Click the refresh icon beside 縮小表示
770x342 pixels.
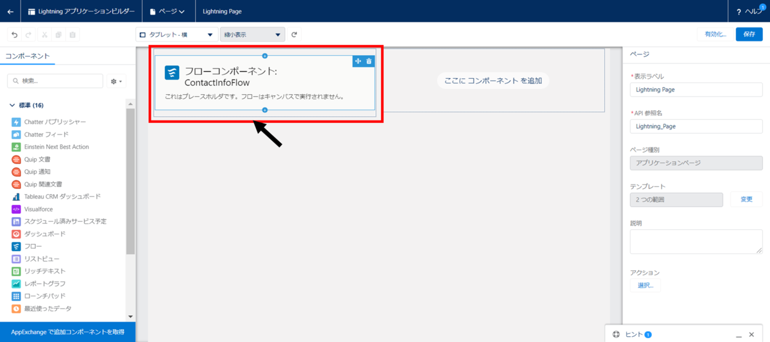point(295,35)
